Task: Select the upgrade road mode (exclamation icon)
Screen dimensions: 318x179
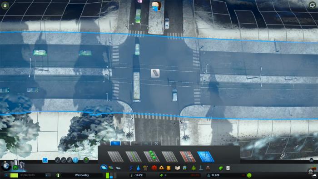Action: click(75, 160)
